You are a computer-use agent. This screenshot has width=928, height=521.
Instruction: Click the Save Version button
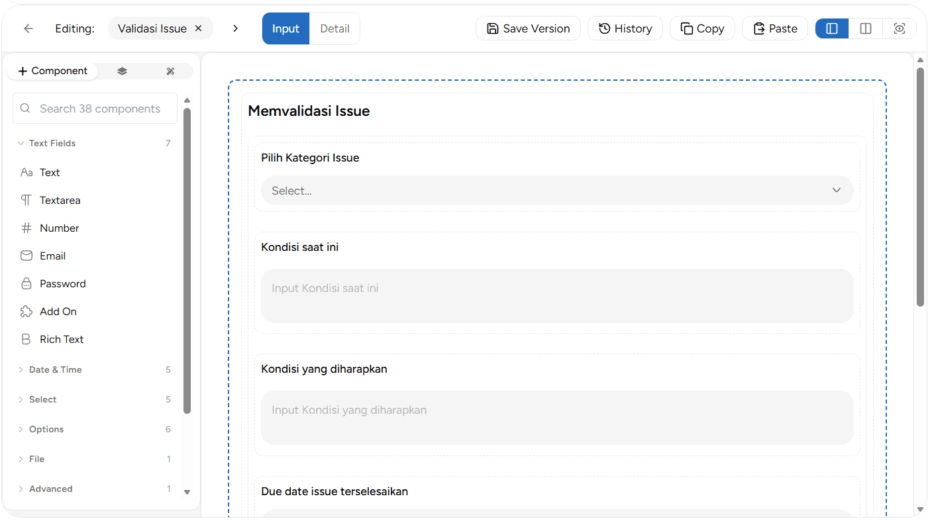pos(528,28)
